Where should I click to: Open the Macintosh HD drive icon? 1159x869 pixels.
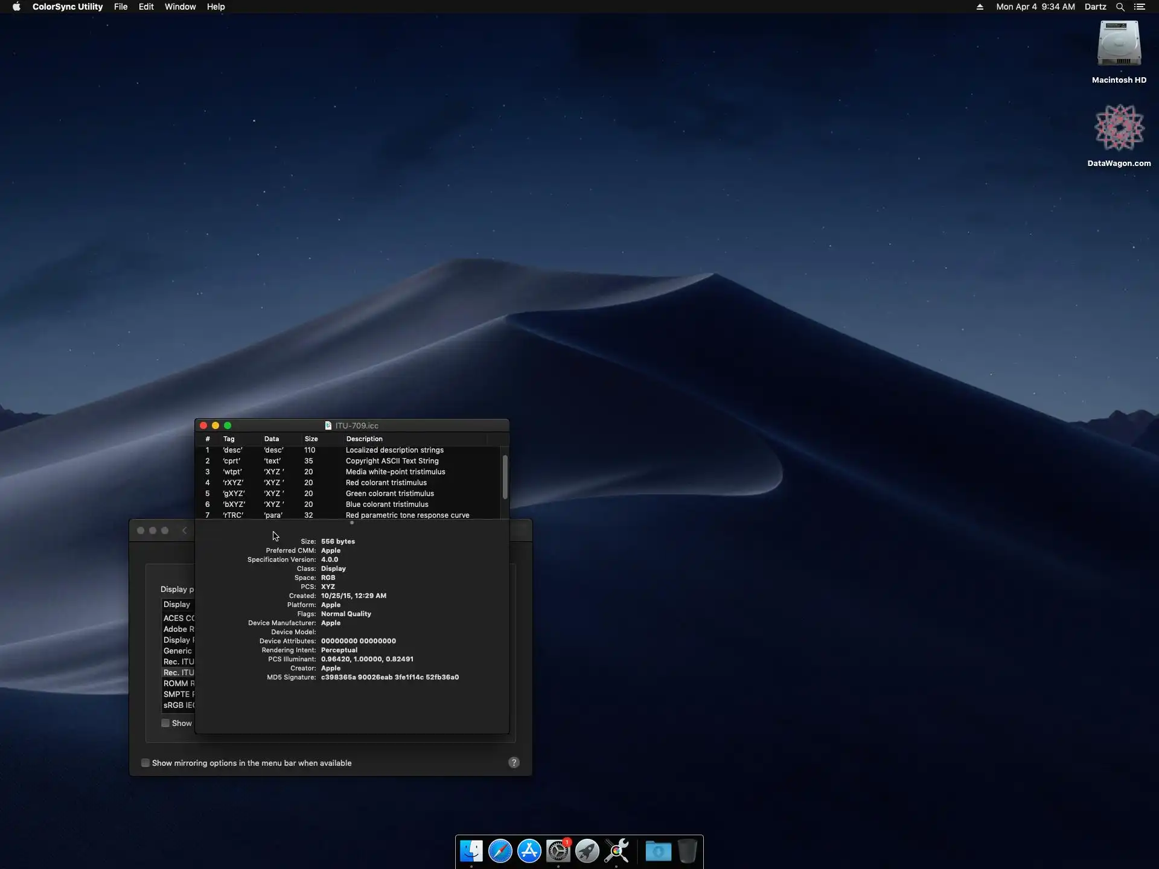click(x=1119, y=44)
